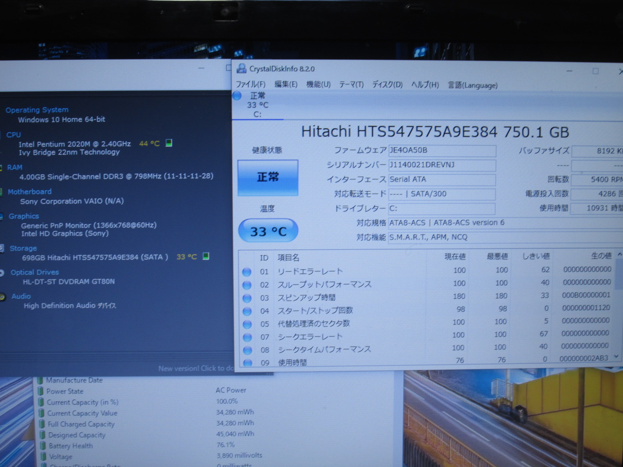Click the blue status circle for Seek Time Performance (ID 08)
The width and height of the screenshot is (623, 467).
point(247,350)
